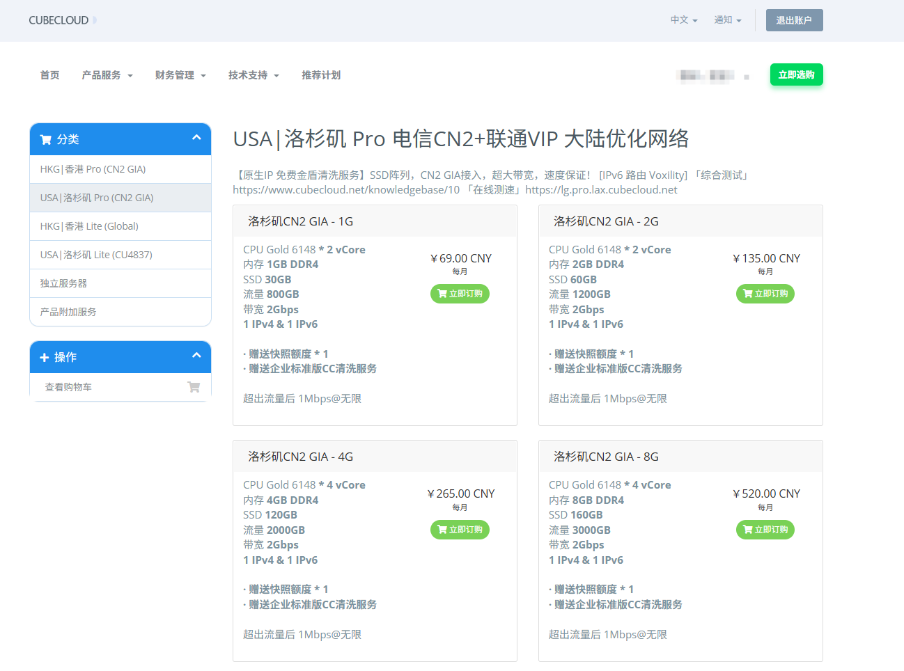This screenshot has height=671, width=904.
Task: Click the 洛杉矶CN2 GIA - 4G card title
Action: [301, 457]
